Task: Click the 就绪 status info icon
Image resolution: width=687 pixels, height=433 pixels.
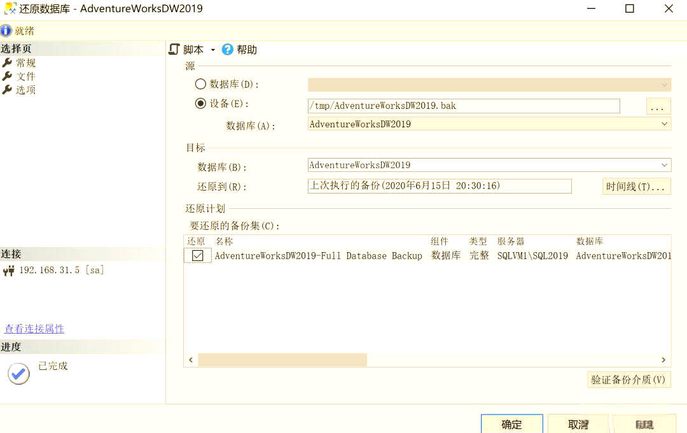Action: [7, 30]
